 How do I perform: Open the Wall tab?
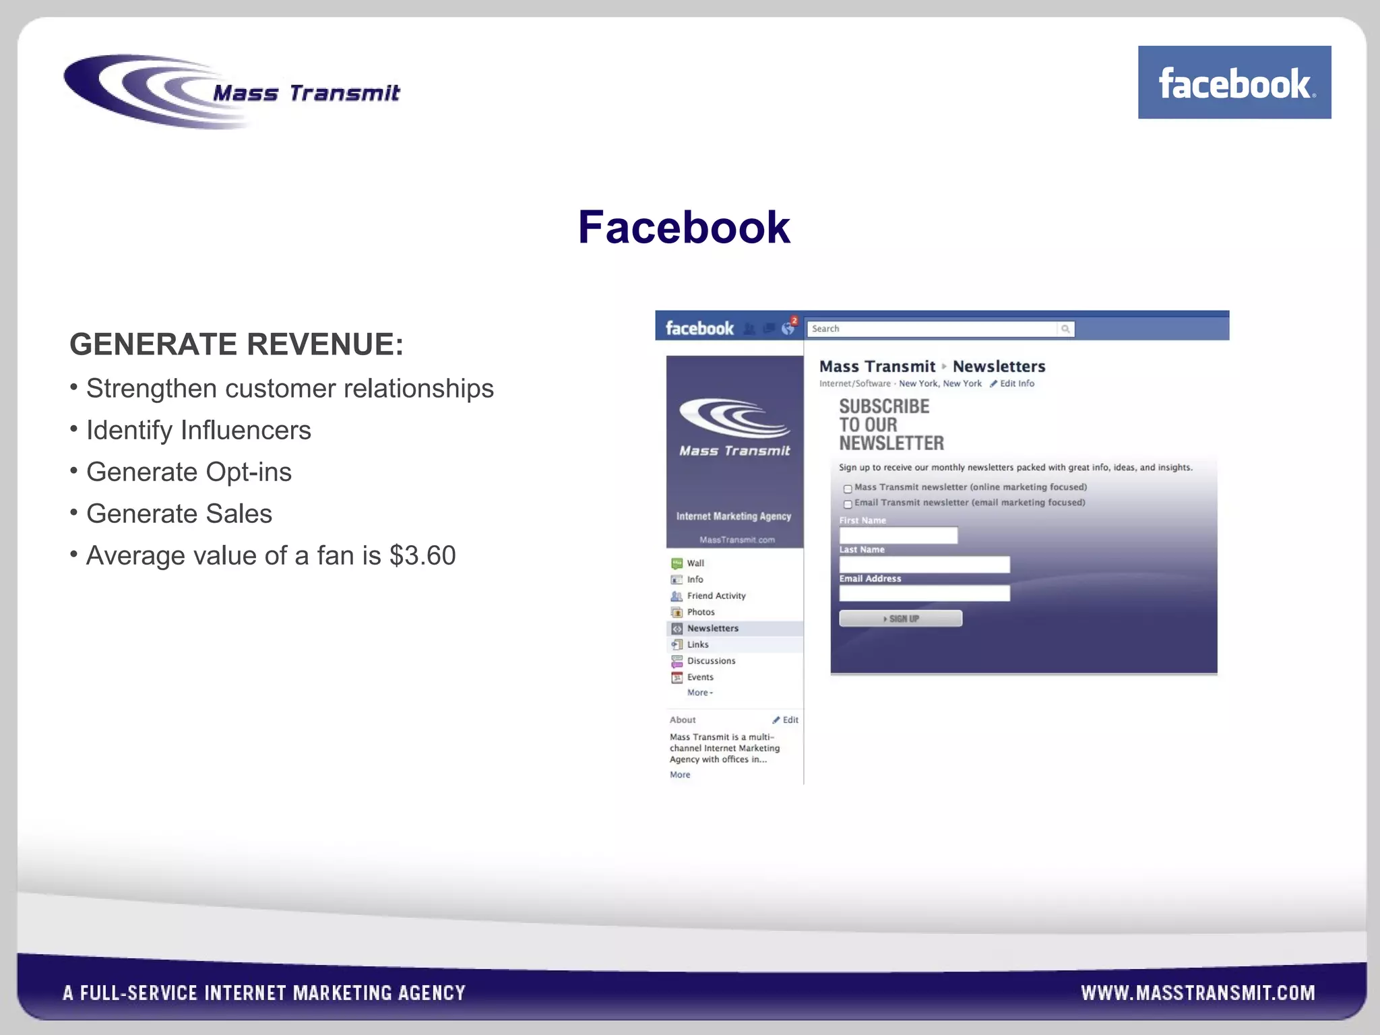[695, 563]
